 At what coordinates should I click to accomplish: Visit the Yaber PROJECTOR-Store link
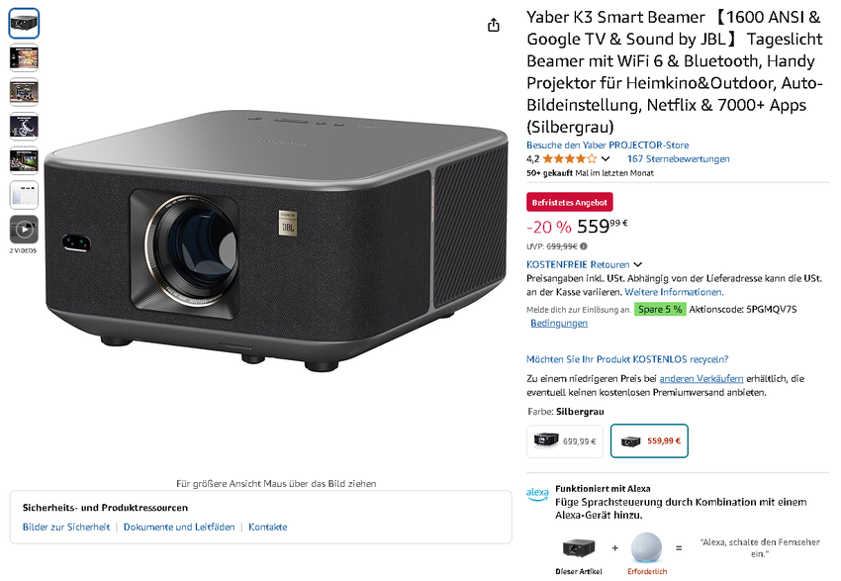[x=607, y=145]
